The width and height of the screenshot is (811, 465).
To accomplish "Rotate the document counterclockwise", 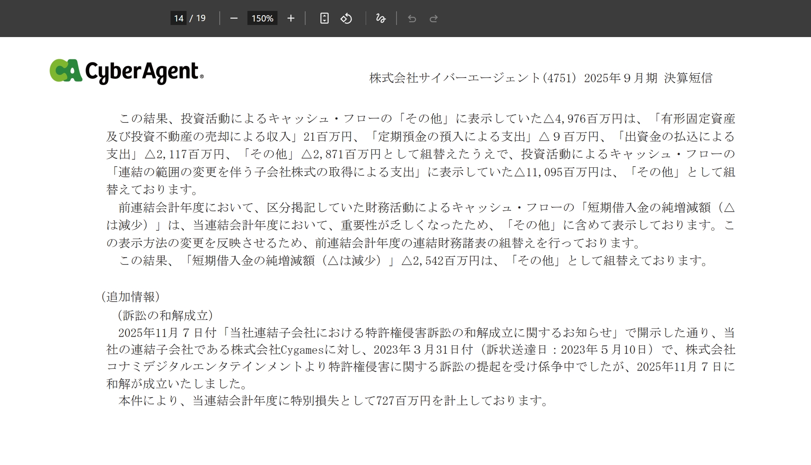I will point(346,18).
